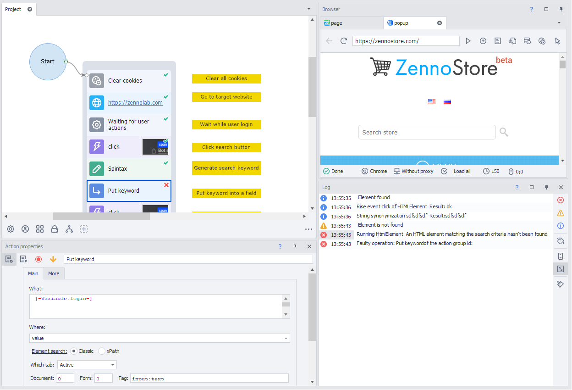Toggle warning messages filter in Log panel

point(560,213)
